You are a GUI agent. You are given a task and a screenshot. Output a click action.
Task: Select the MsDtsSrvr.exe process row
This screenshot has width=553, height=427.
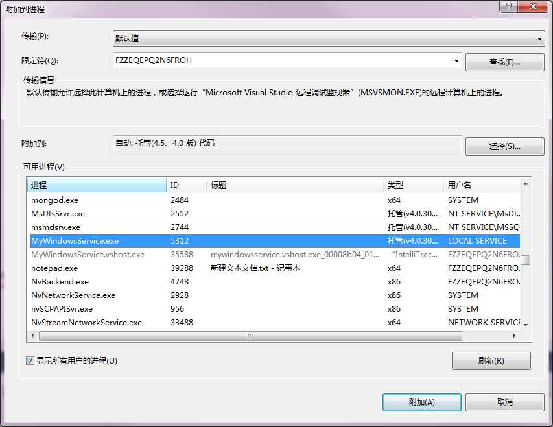click(x=275, y=214)
